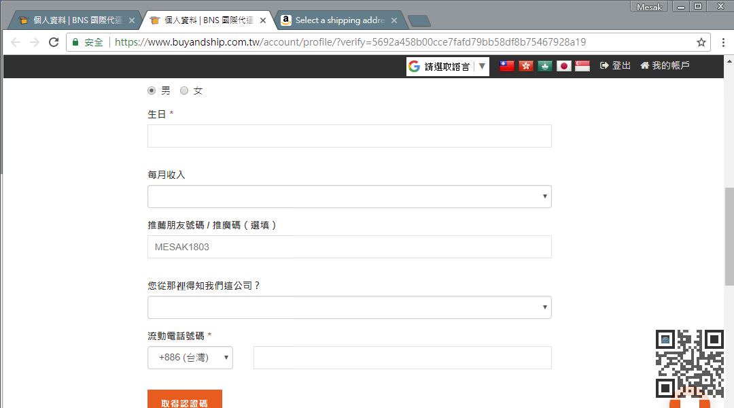Expand the 您從那裡得知我們這公司 dropdown
Screen dimensions: 734x408
point(349,307)
